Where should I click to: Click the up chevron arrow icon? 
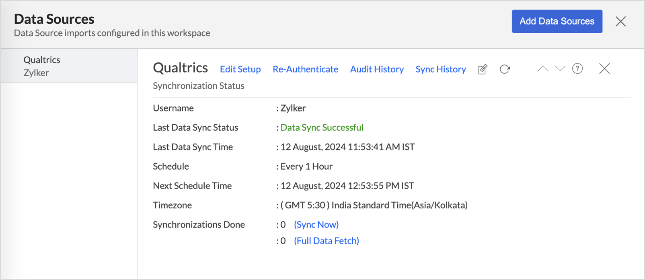[x=543, y=69]
